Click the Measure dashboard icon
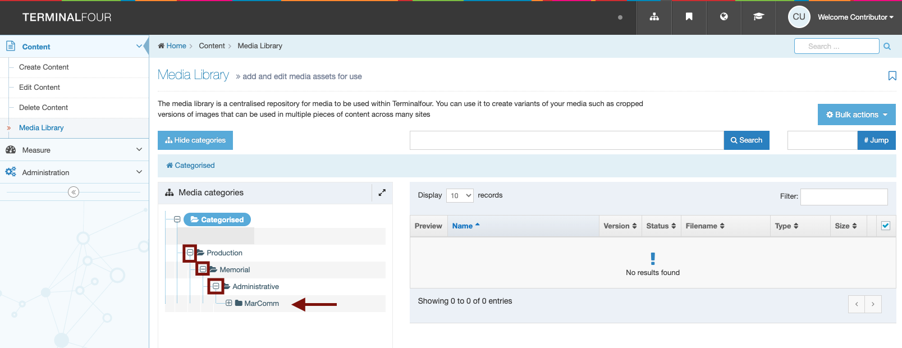902x348 pixels. point(11,150)
